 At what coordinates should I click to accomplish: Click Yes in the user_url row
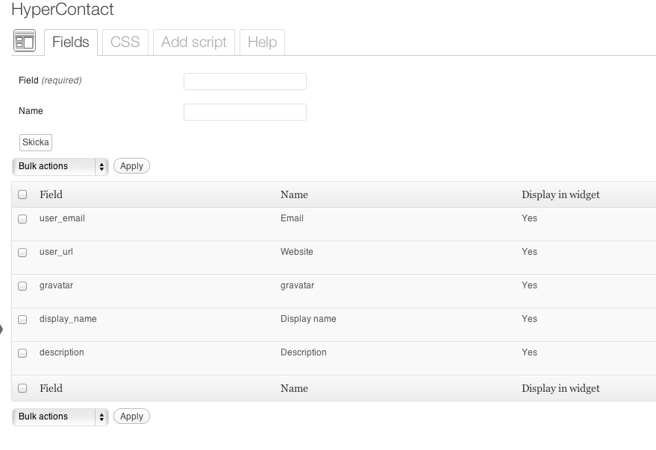tap(529, 252)
